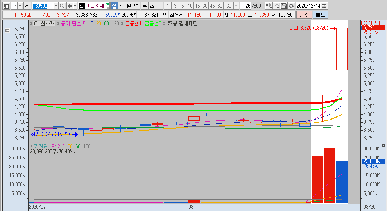Select the 10 interval button

190,6
